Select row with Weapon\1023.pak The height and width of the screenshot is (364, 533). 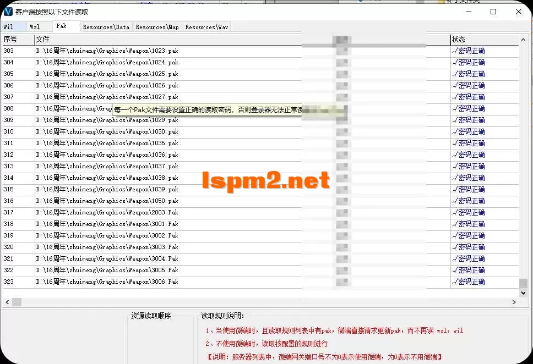pos(261,51)
